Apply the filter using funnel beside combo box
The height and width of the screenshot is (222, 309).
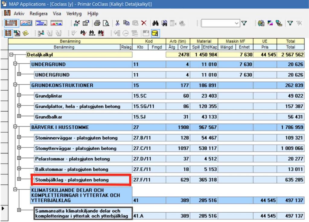tap(244, 23)
